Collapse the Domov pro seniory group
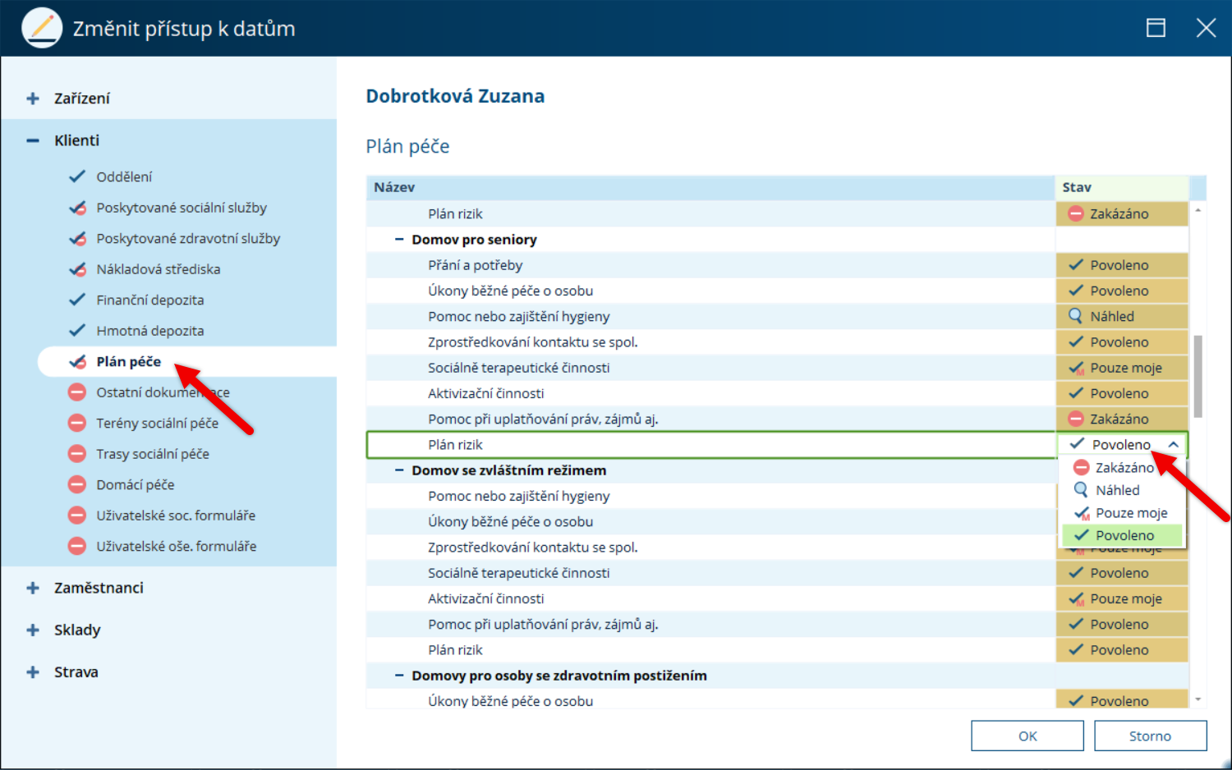This screenshot has height=770, width=1232. (x=399, y=240)
